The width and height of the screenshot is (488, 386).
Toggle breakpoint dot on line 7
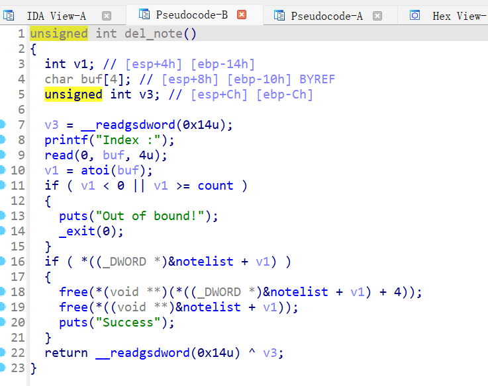point(3,124)
